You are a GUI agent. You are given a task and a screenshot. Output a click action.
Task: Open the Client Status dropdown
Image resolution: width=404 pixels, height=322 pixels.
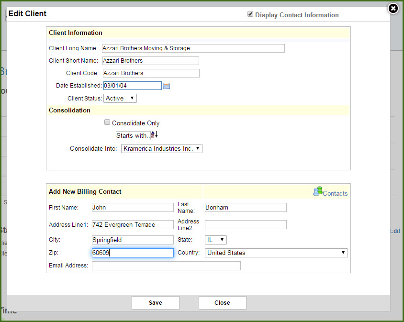121,98
